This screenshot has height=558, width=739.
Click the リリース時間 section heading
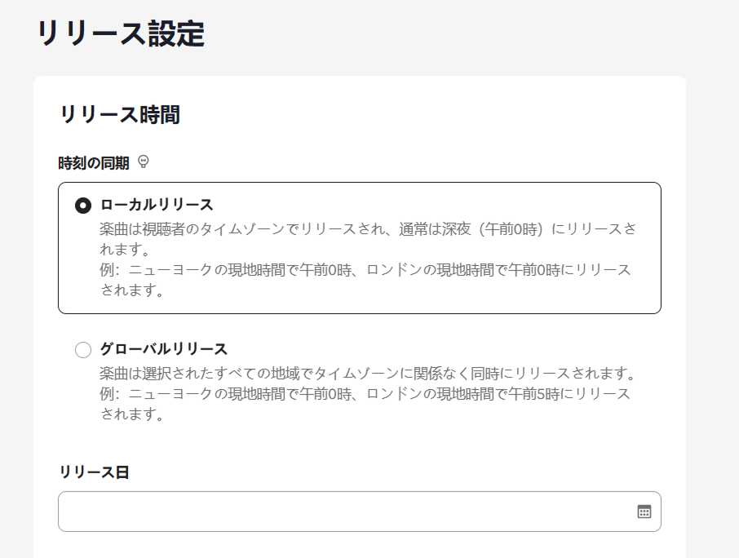(x=120, y=114)
